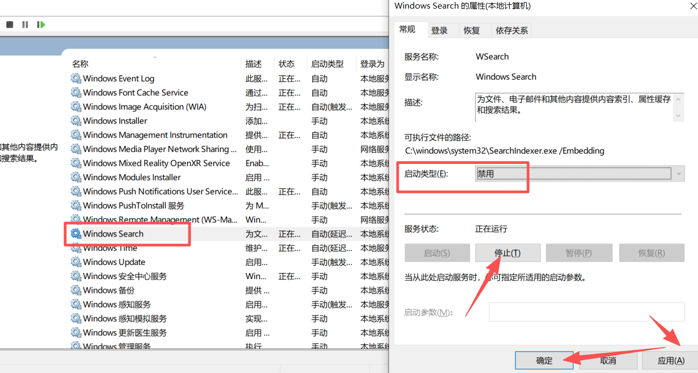The image size is (698, 373).
Task: Click the Windows Font Cache Service name
Action: pos(135,92)
